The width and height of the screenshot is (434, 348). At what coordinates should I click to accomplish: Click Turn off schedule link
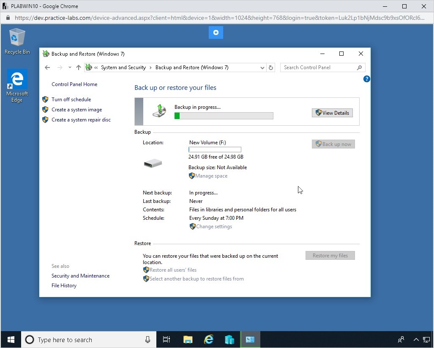click(71, 100)
